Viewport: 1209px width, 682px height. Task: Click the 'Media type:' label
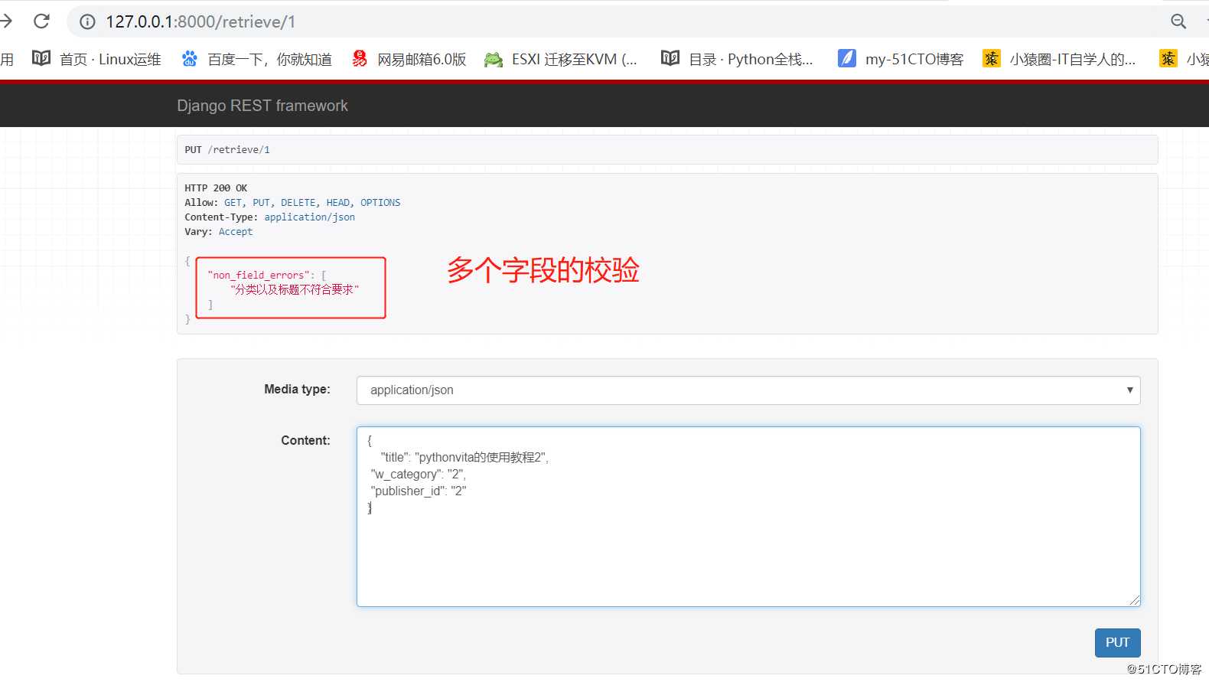point(297,390)
